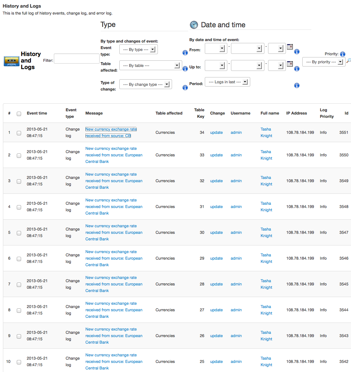The height and width of the screenshot is (372, 351).
Task: Click the admin username in row 1
Action: pyautogui.click(x=236, y=132)
